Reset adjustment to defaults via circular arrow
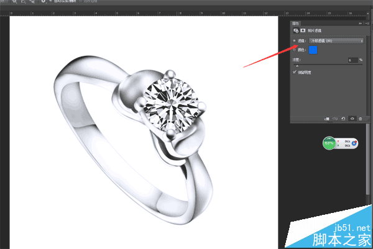Screen dimensions: 373x249 343,119
